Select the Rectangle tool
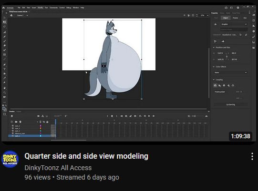258x191 pixels. click(x=4, y=55)
